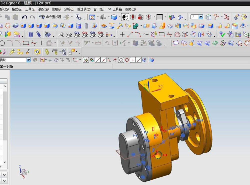Expand the Fit view dropdown arrow
The height and width of the screenshot is (185, 250).
[x=97, y=17]
